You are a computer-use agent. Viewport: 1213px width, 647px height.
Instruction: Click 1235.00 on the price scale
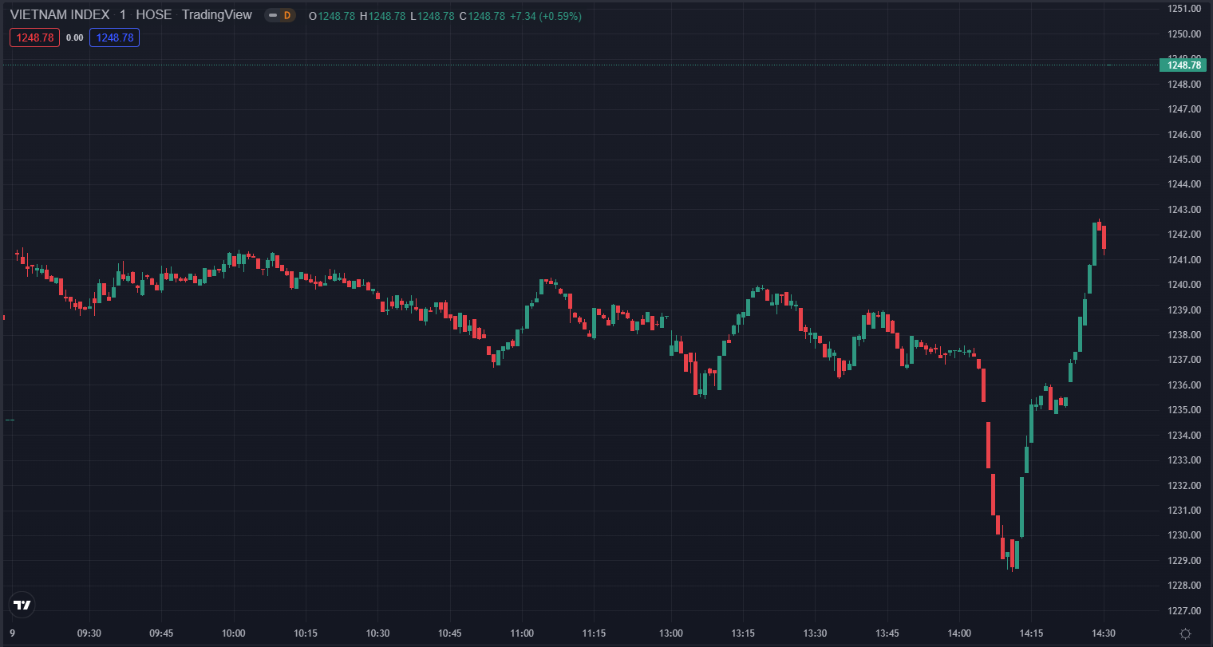pos(1184,410)
